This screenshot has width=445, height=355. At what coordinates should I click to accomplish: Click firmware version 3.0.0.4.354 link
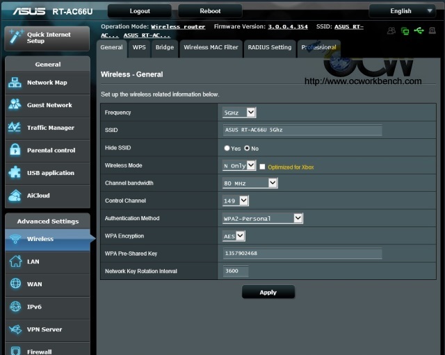click(x=288, y=26)
